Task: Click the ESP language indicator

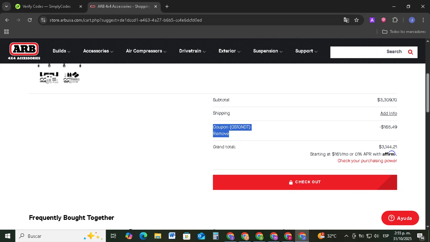Action: tap(386, 236)
